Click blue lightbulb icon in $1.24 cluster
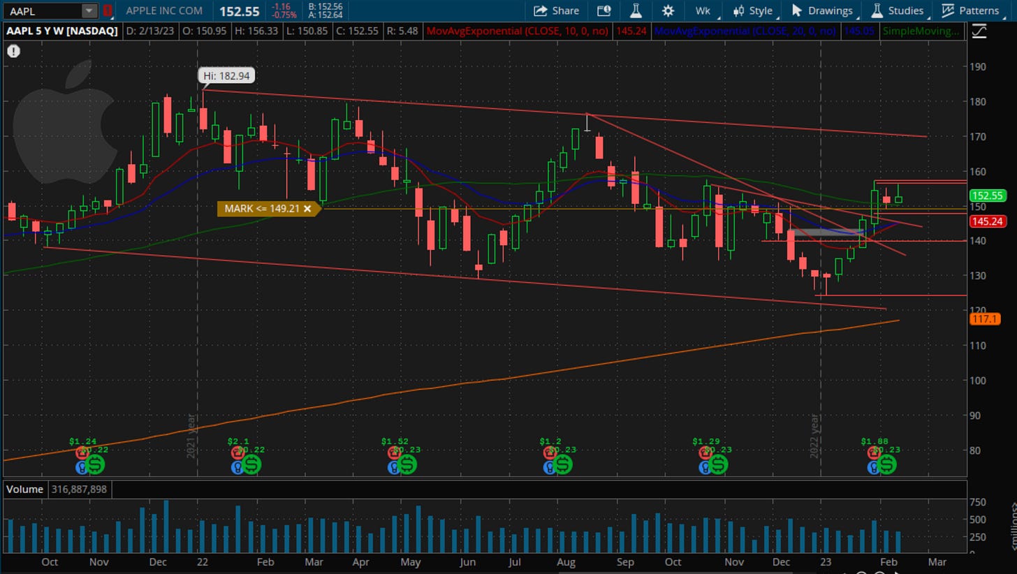Screen dimensions: 1017x574 (x=81, y=468)
